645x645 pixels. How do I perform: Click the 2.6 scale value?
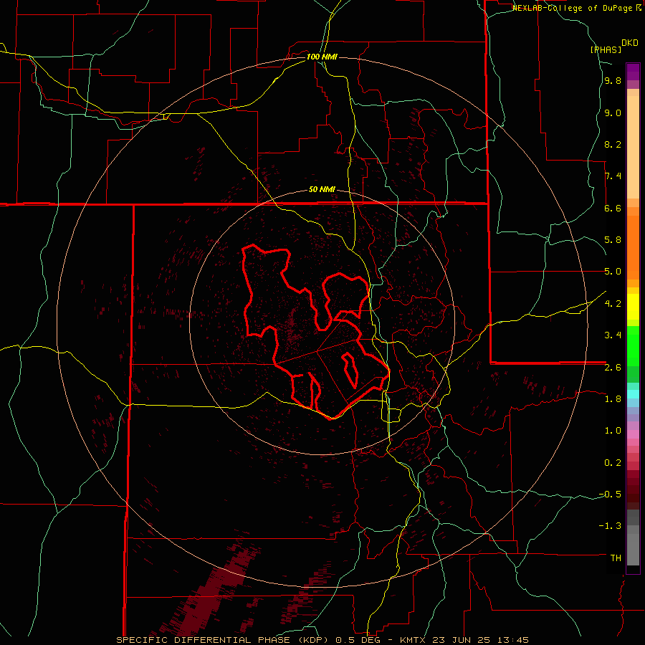click(613, 368)
